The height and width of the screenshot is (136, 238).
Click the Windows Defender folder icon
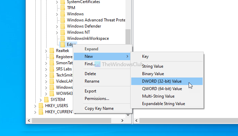[63, 26]
